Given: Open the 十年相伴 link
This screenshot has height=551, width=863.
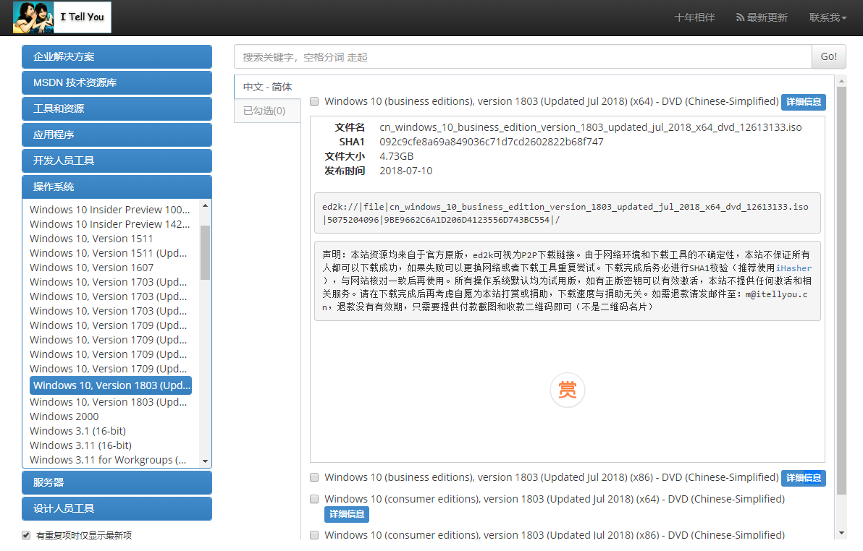Looking at the screenshot, I should (694, 17).
